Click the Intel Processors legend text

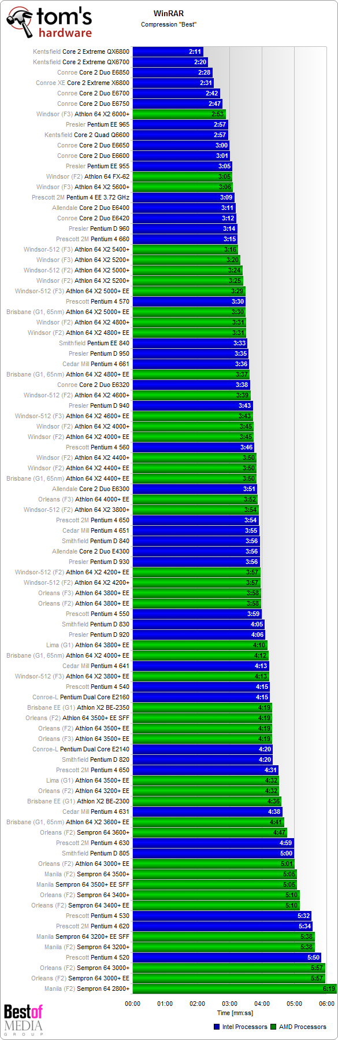click(245, 1027)
